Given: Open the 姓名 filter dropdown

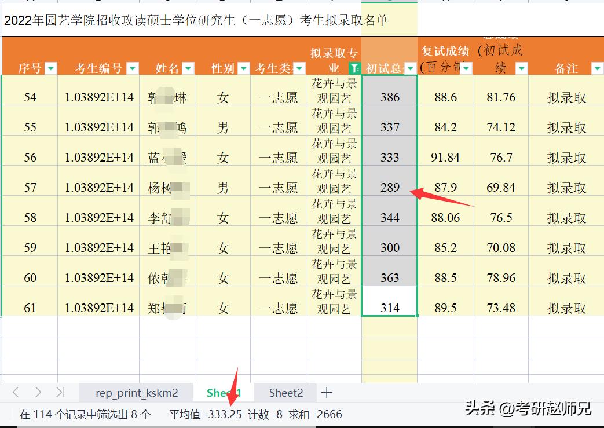Looking at the screenshot, I should (x=188, y=68).
